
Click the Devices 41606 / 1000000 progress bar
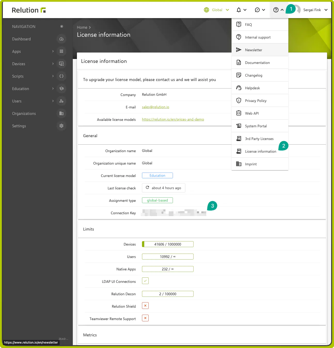(168, 244)
